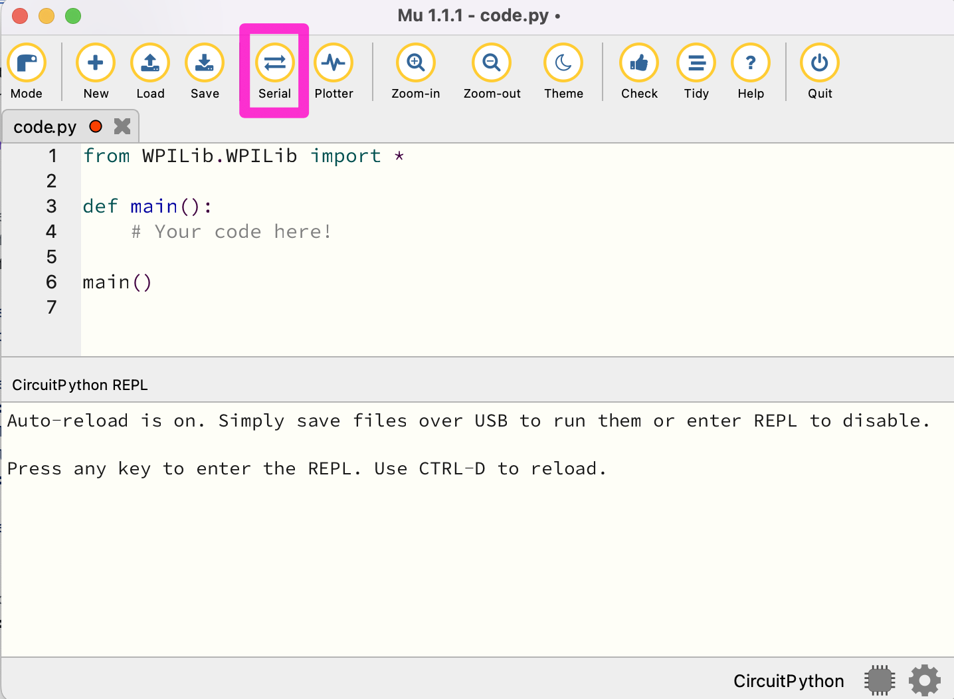The height and width of the screenshot is (699, 954).
Task: Load a file from disk
Action: (x=150, y=71)
